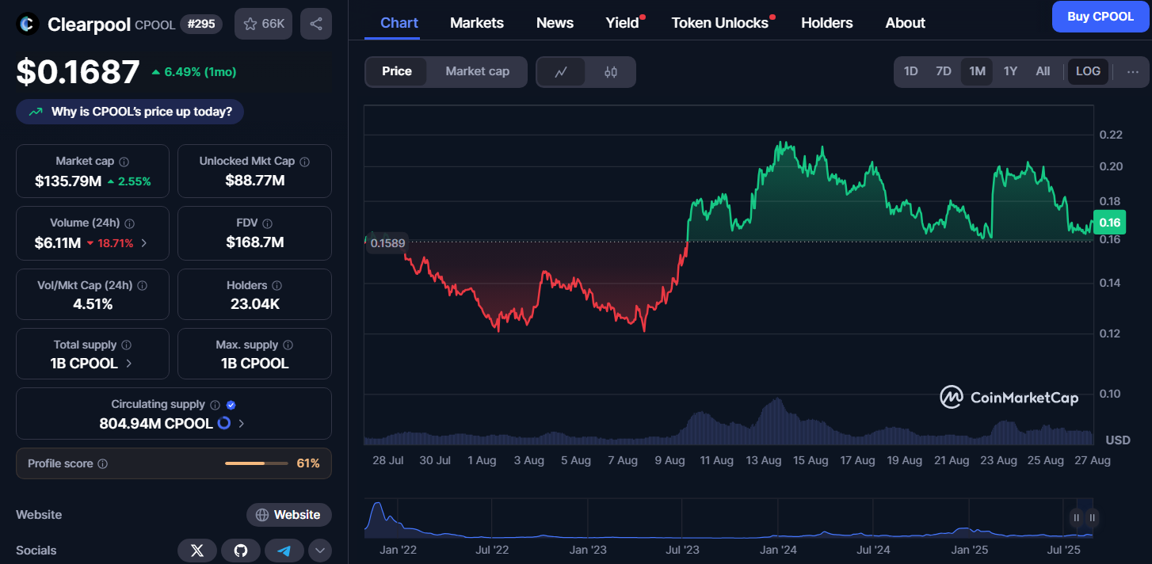Set chart range to 1M
Viewport: 1152px width, 564px height.
[x=977, y=71]
